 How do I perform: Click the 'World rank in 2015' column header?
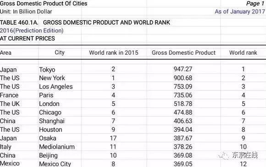tap(114, 53)
